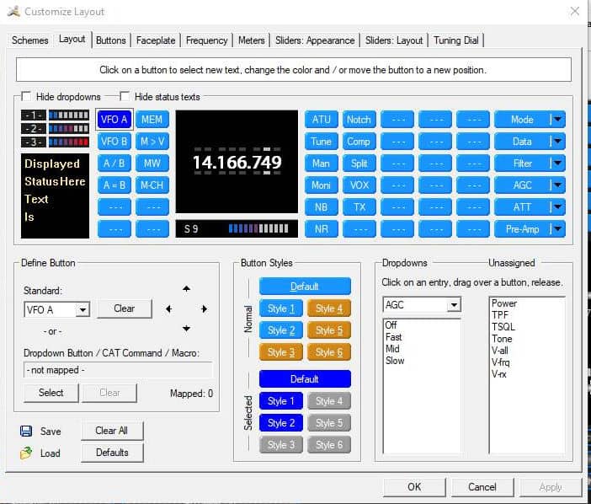
Task: Select the MW layout button
Action: (152, 164)
